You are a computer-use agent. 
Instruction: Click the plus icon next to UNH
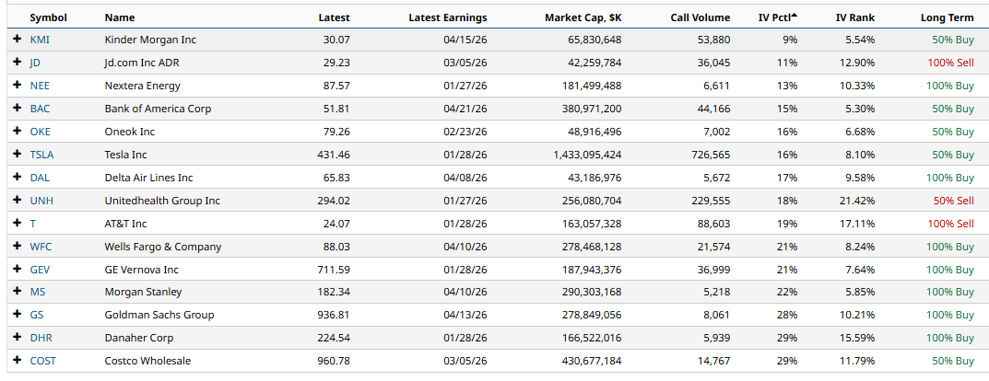pyautogui.click(x=17, y=201)
